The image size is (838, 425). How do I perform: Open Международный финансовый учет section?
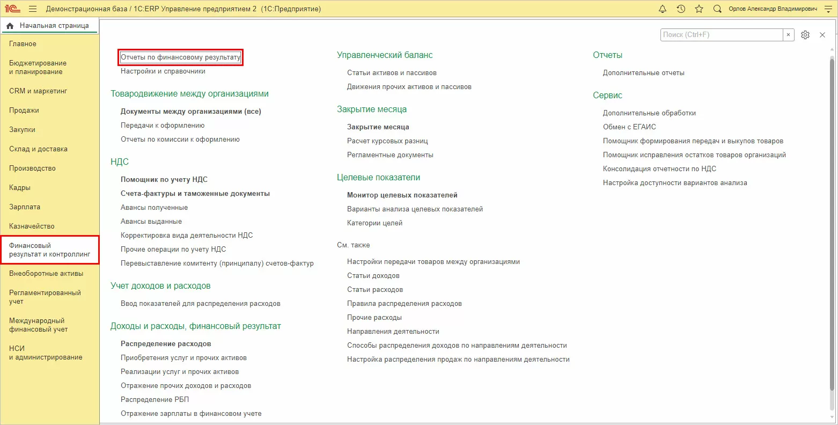(39, 325)
